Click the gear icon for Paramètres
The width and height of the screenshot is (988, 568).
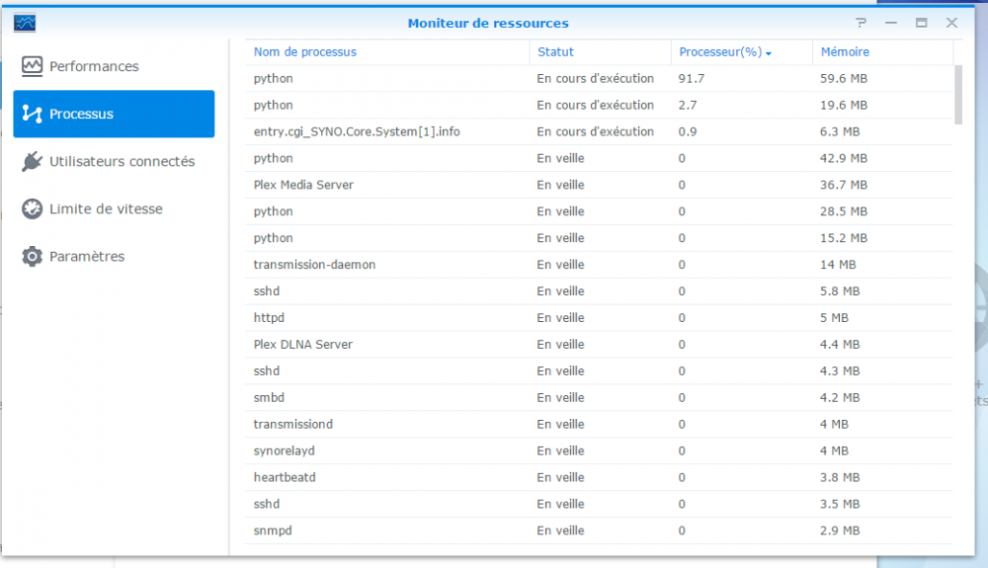[x=33, y=256]
